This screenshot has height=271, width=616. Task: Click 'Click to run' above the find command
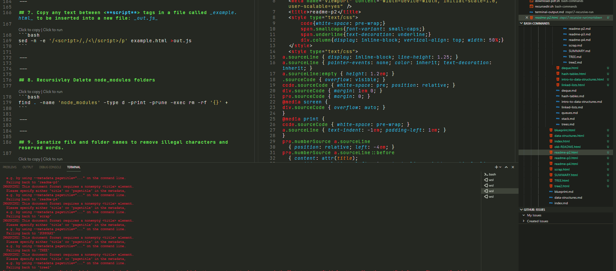53,92
